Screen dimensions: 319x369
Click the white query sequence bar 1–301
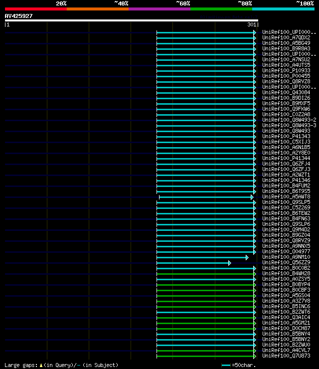pos(132,20)
